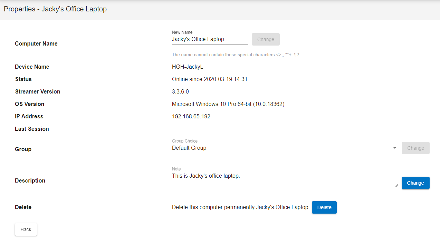The width and height of the screenshot is (440, 245).
Task: Click the Streamer Version label
Action: 38,91
